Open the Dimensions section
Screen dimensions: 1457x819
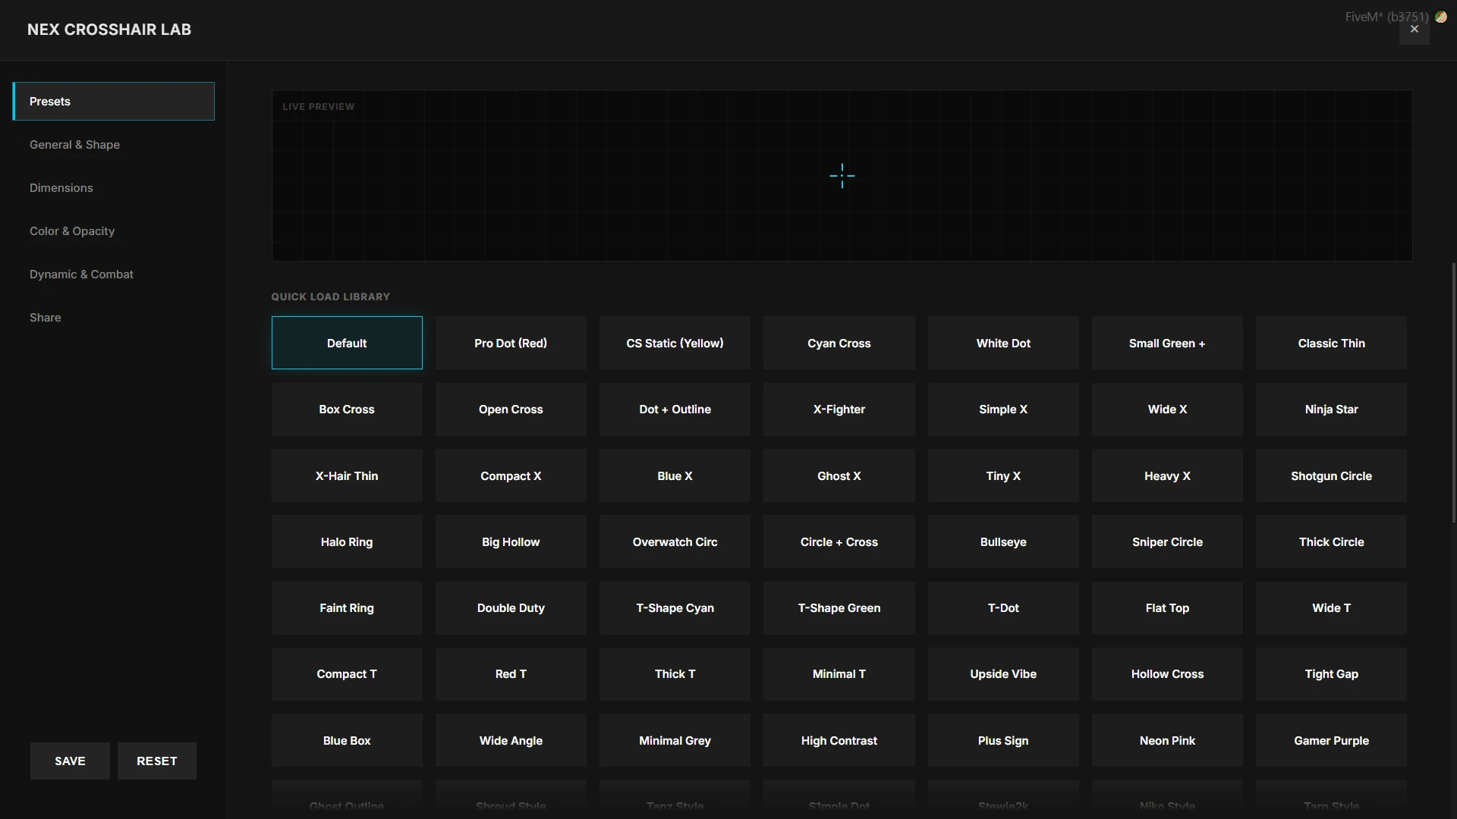click(x=114, y=188)
